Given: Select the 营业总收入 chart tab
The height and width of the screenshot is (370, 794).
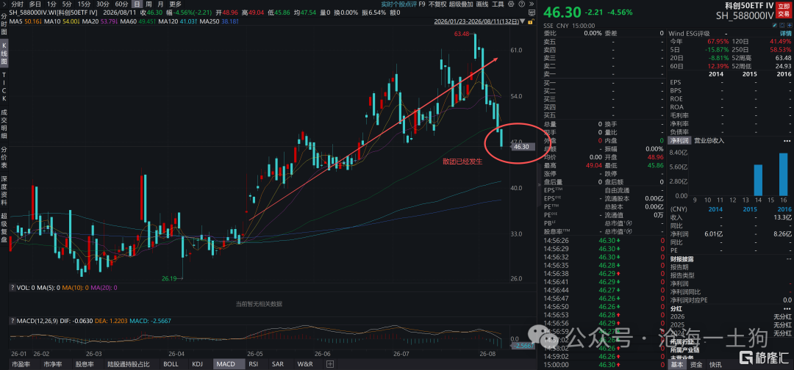Looking at the screenshot, I should click(709, 140).
